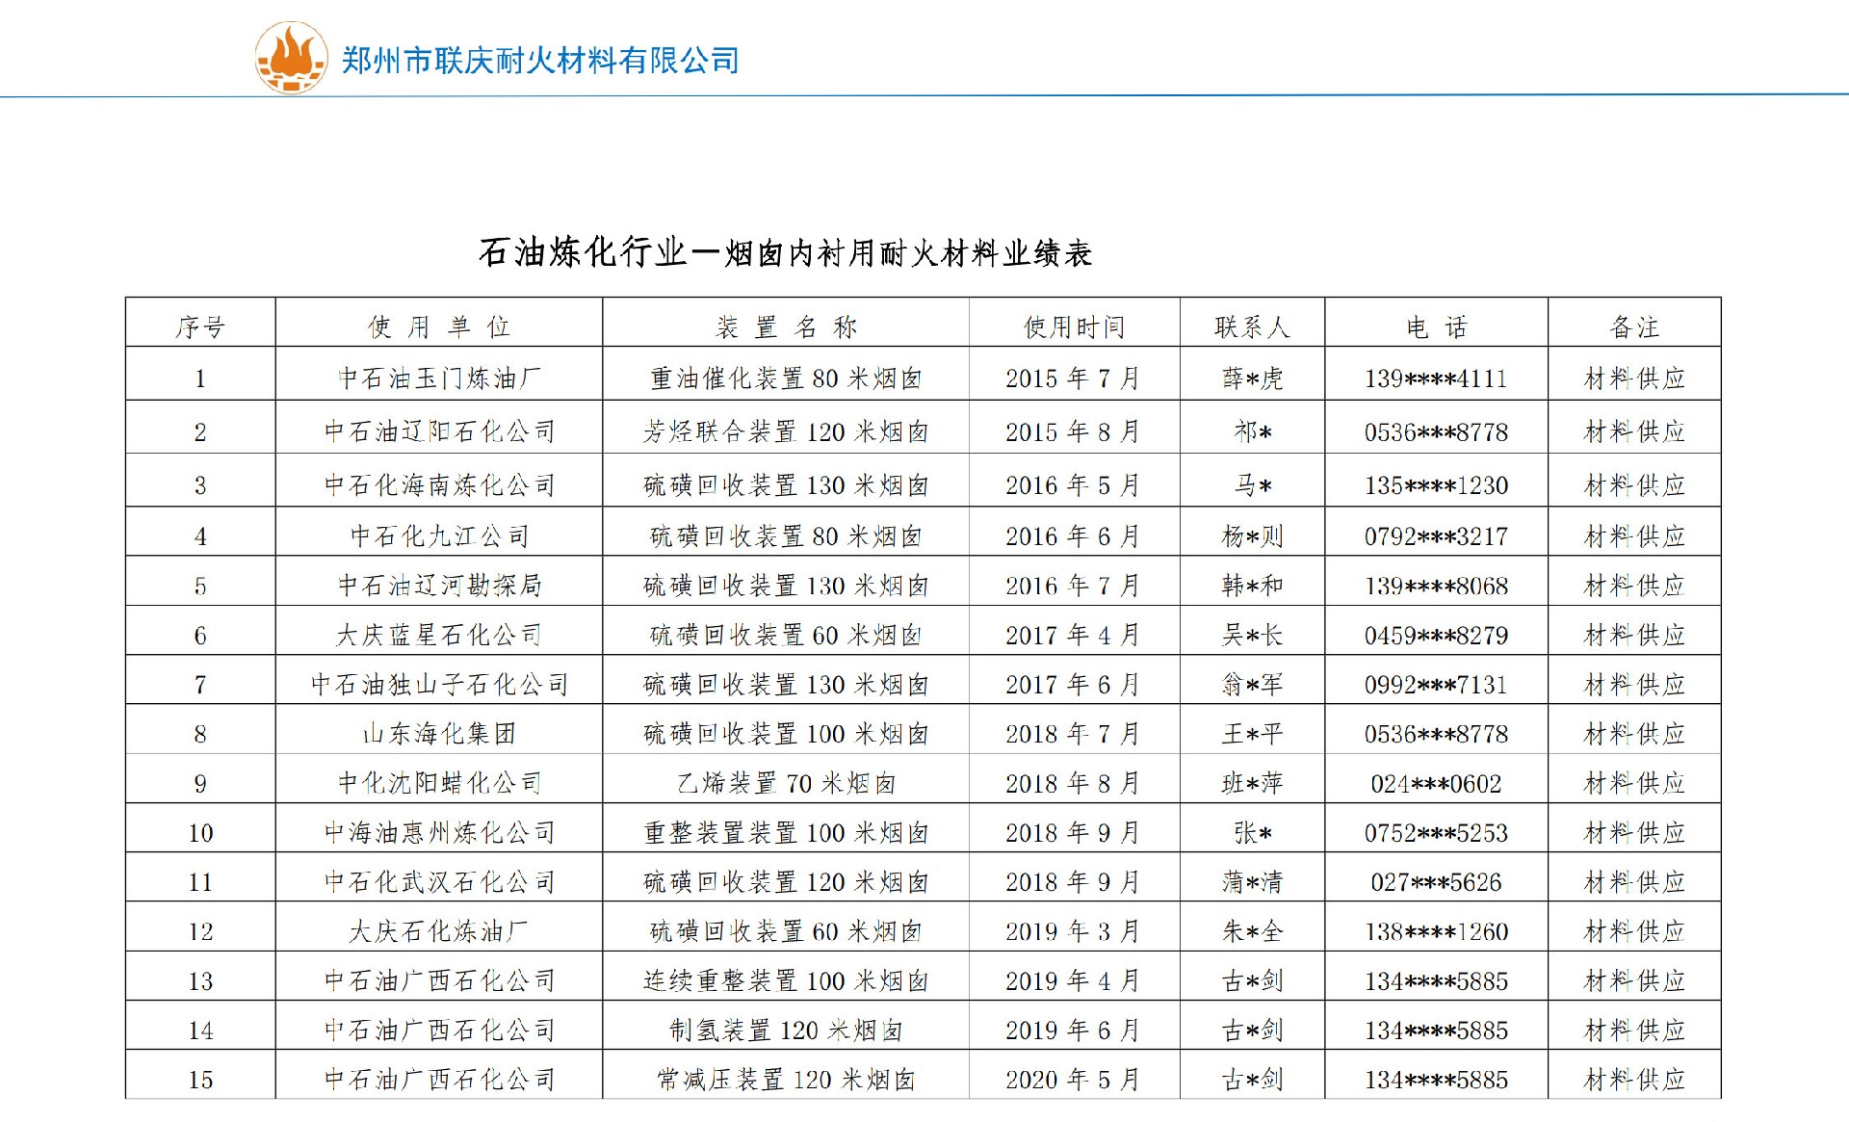Click phone number 0536***8778 in row 2
Viewport: 1849px width, 1122px height.
tap(1436, 432)
